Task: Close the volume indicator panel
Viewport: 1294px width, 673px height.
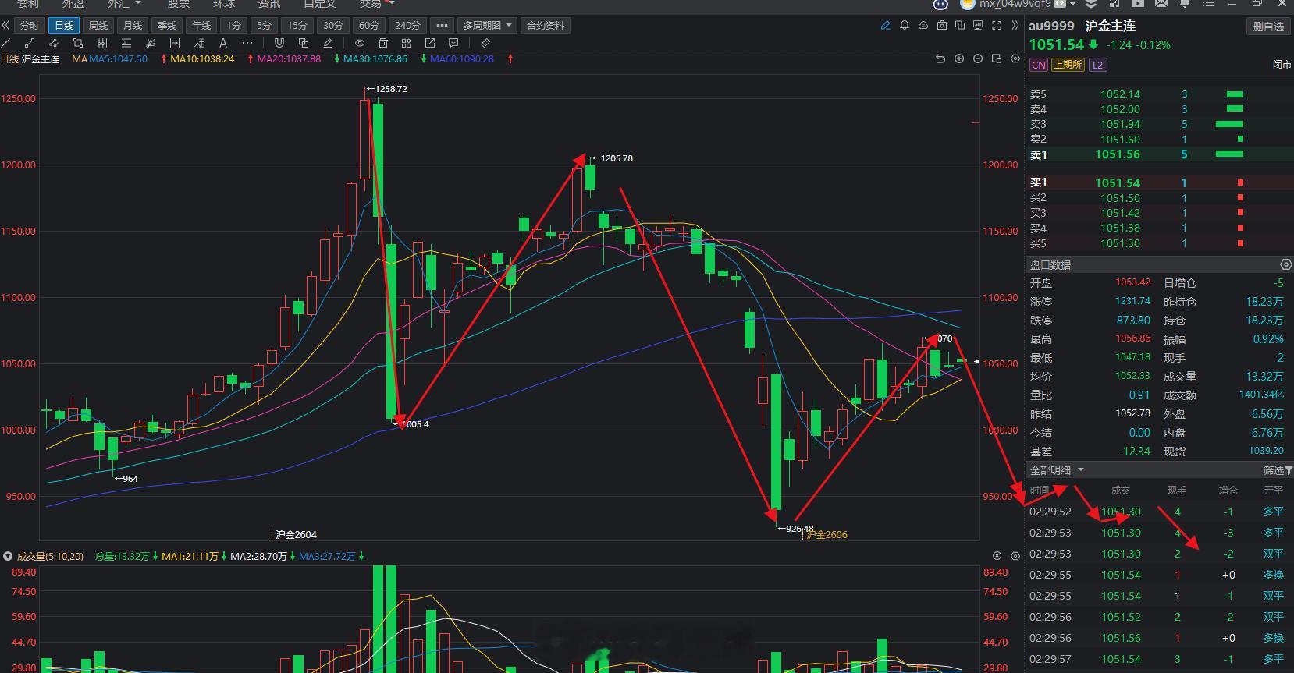Action: [x=997, y=556]
